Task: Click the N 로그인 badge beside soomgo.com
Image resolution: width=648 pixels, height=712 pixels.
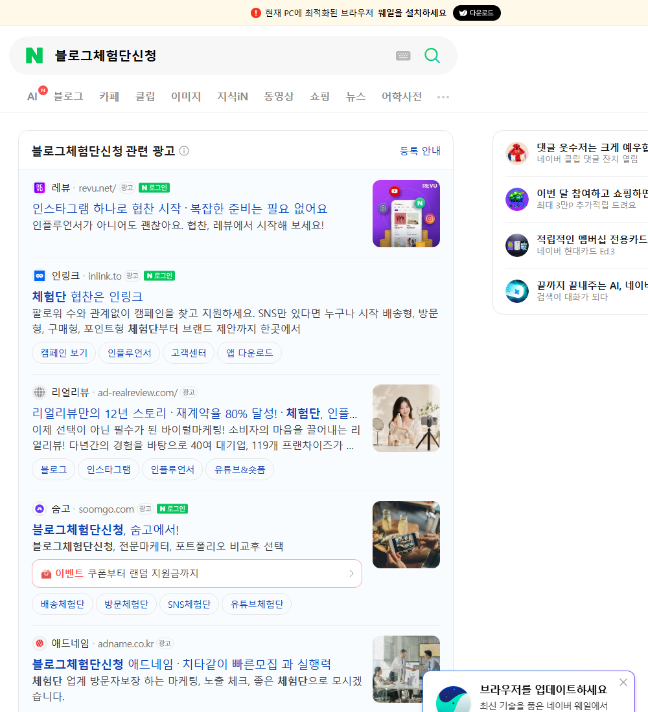Action: click(172, 509)
